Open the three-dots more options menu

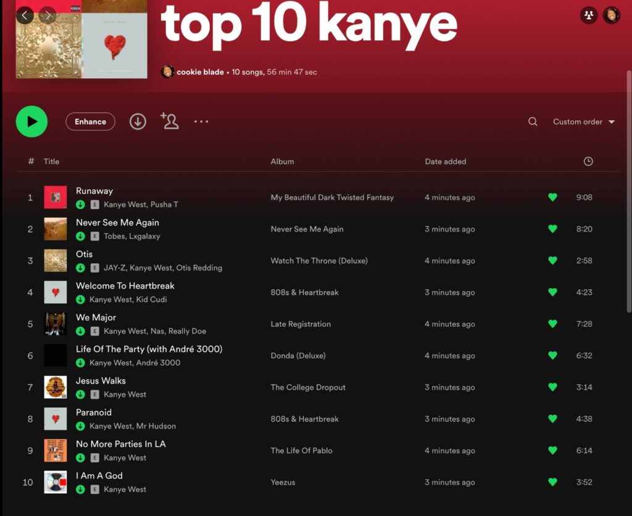(x=201, y=121)
